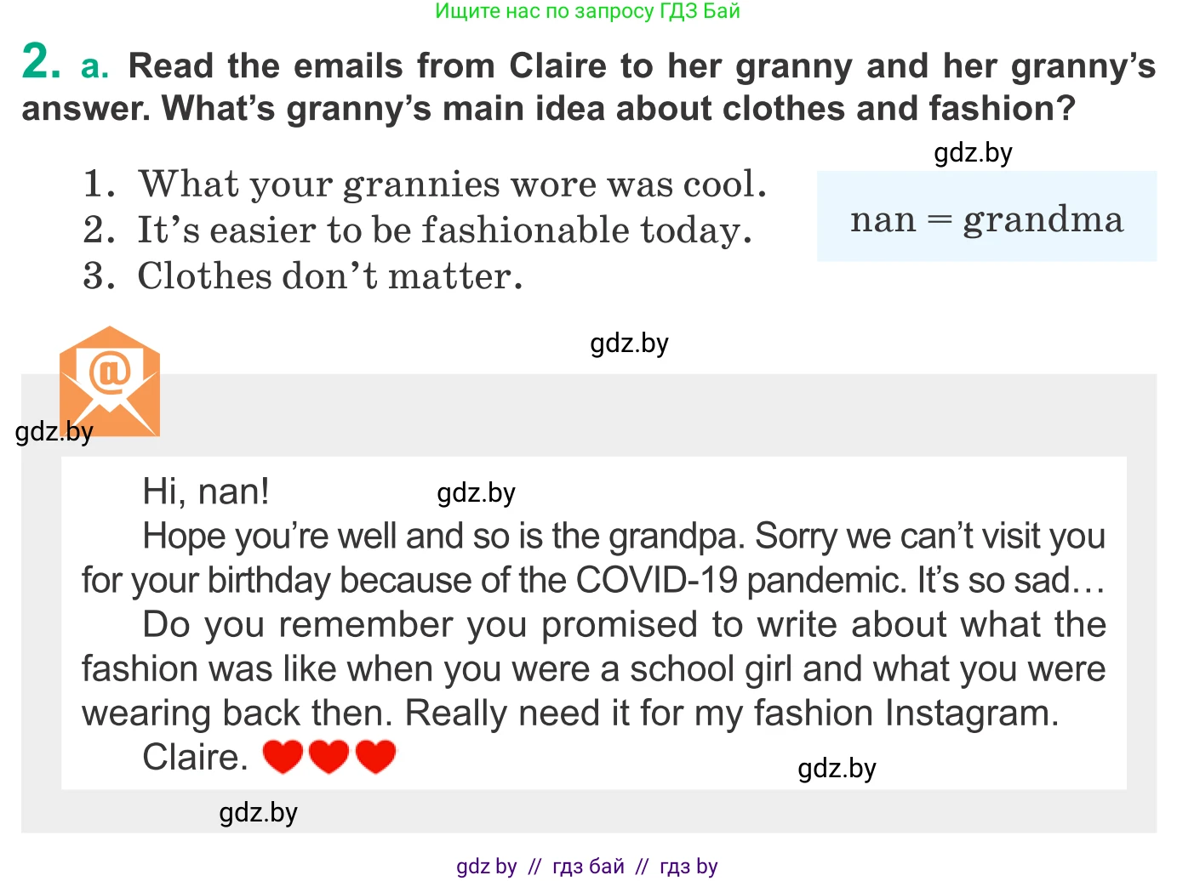Open the green "Ищите нас по запросу" header link
1177x881 pixels.
point(587,11)
